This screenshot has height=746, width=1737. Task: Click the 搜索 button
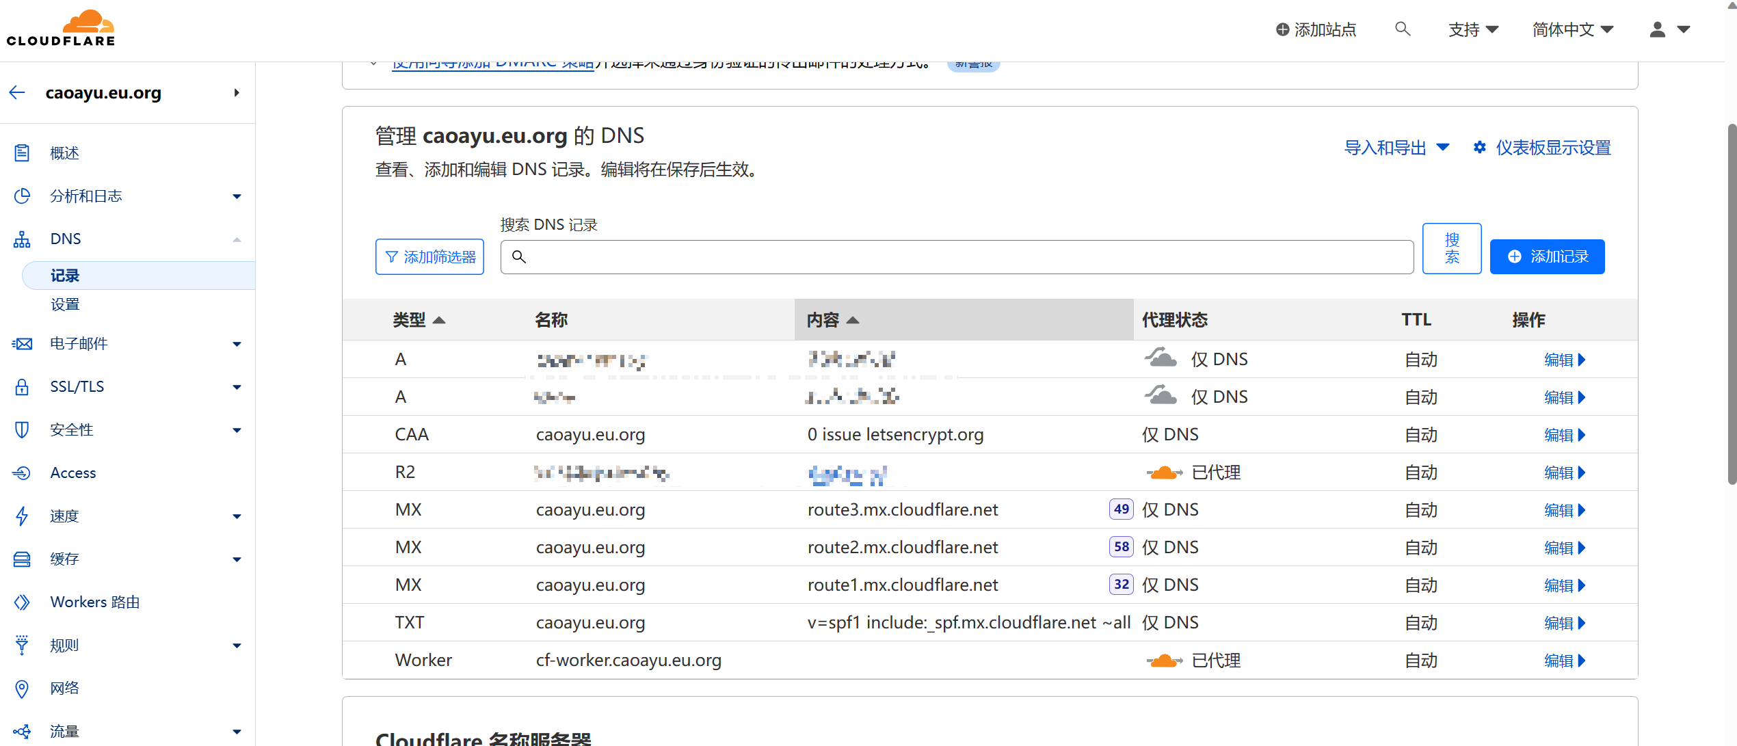tap(1452, 248)
